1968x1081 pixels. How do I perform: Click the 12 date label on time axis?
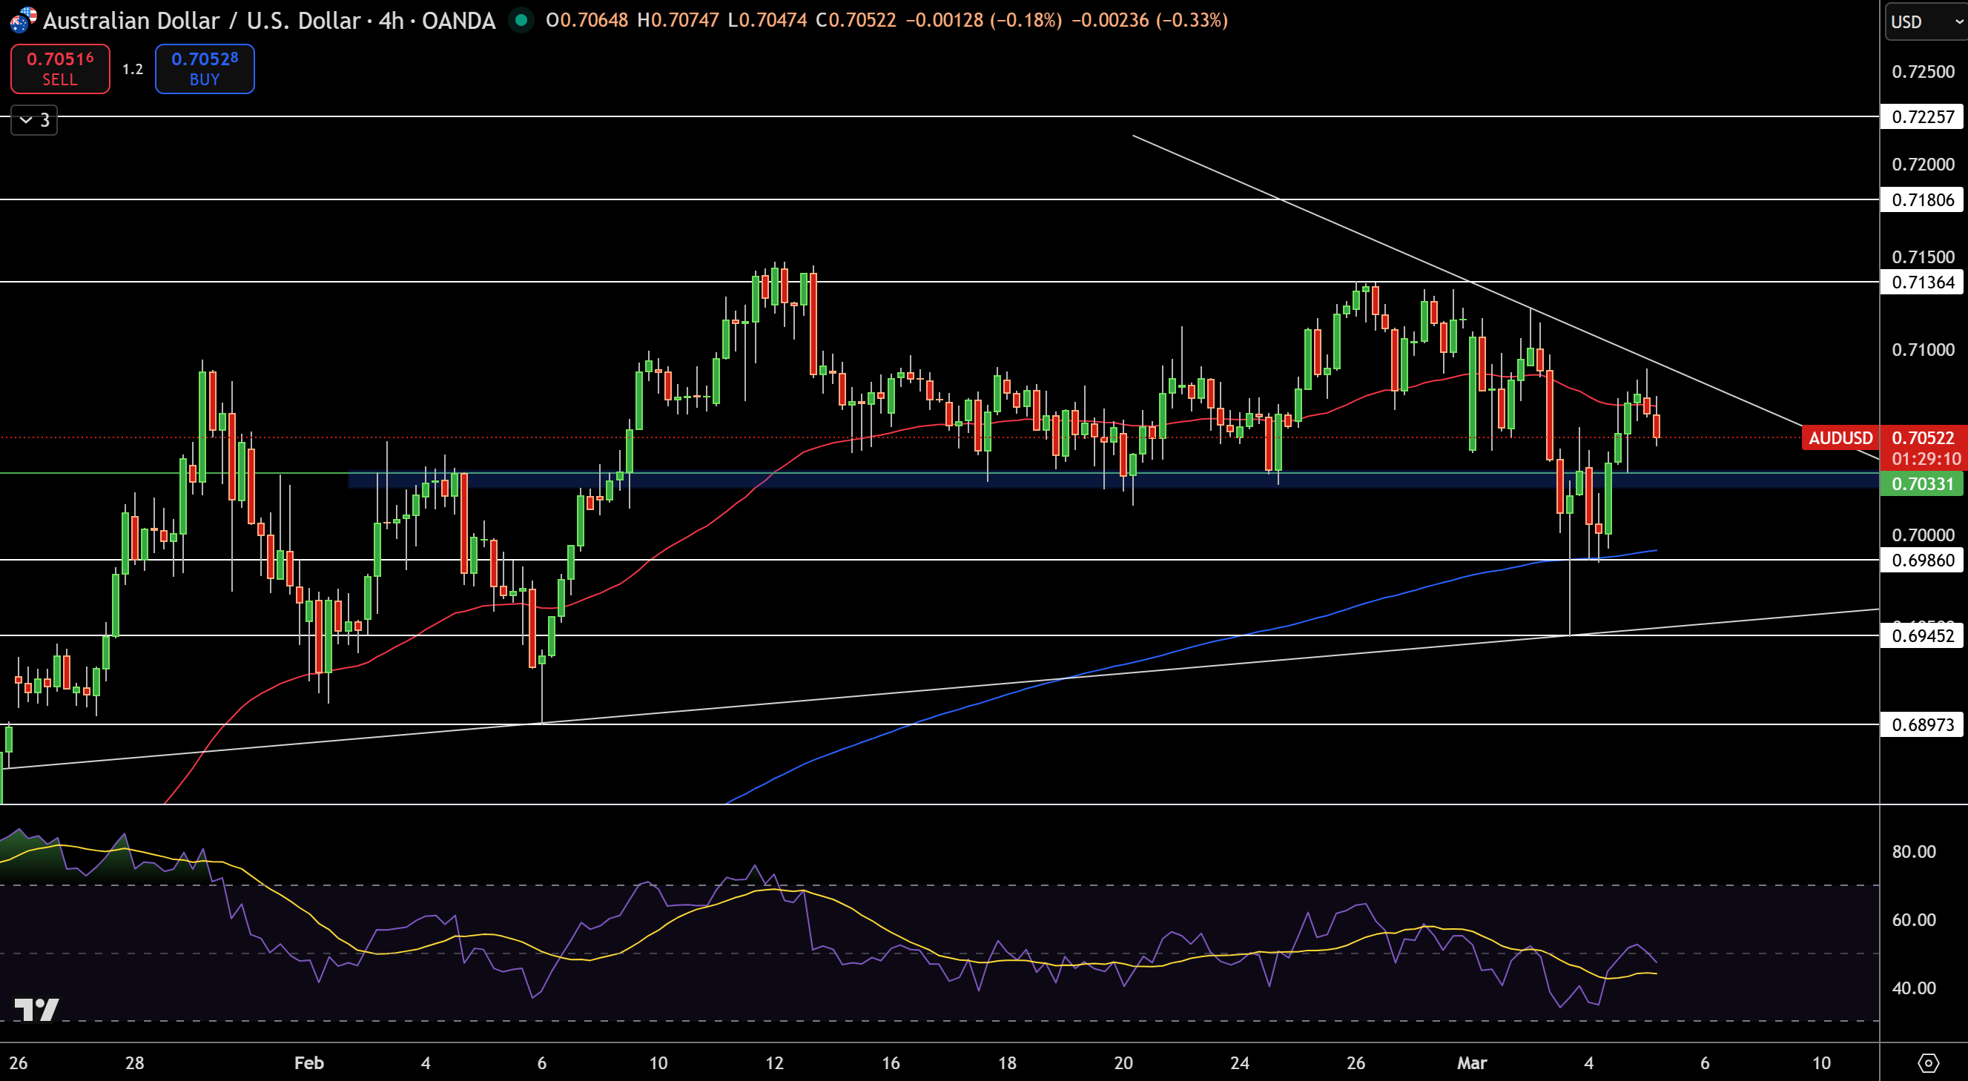pyautogui.click(x=774, y=1062)
